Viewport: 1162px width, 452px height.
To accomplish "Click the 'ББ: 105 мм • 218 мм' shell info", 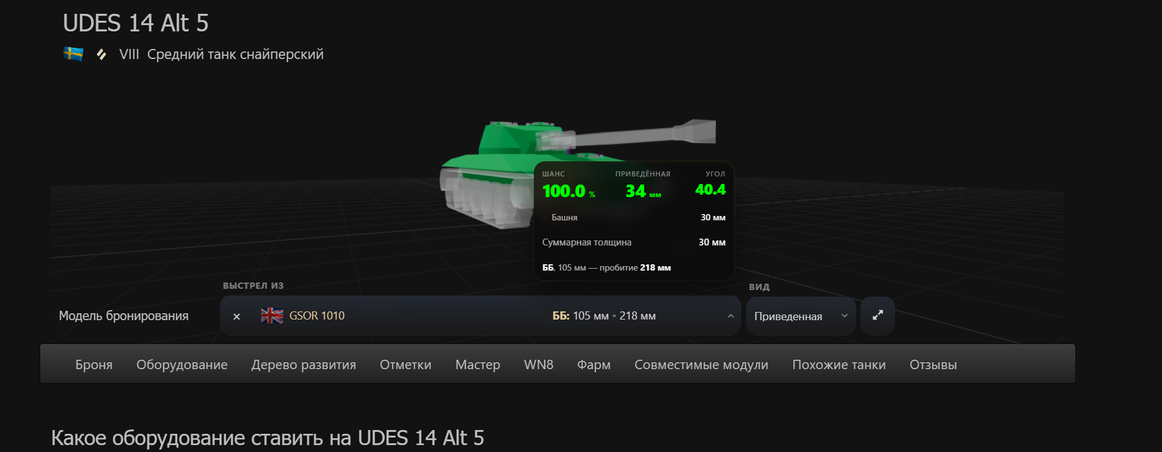I will pyautogui.click(x=604, y=316).
